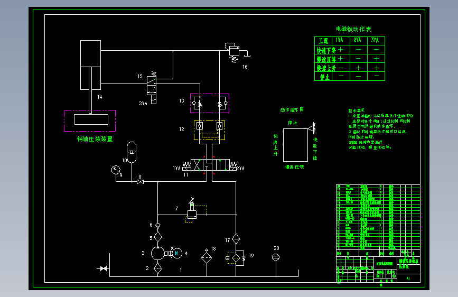Click the 快速上升 row label in the table
The width and height of the screenshot is (458, 297).
[326, 68]
